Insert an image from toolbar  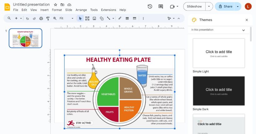click(94, 18)
